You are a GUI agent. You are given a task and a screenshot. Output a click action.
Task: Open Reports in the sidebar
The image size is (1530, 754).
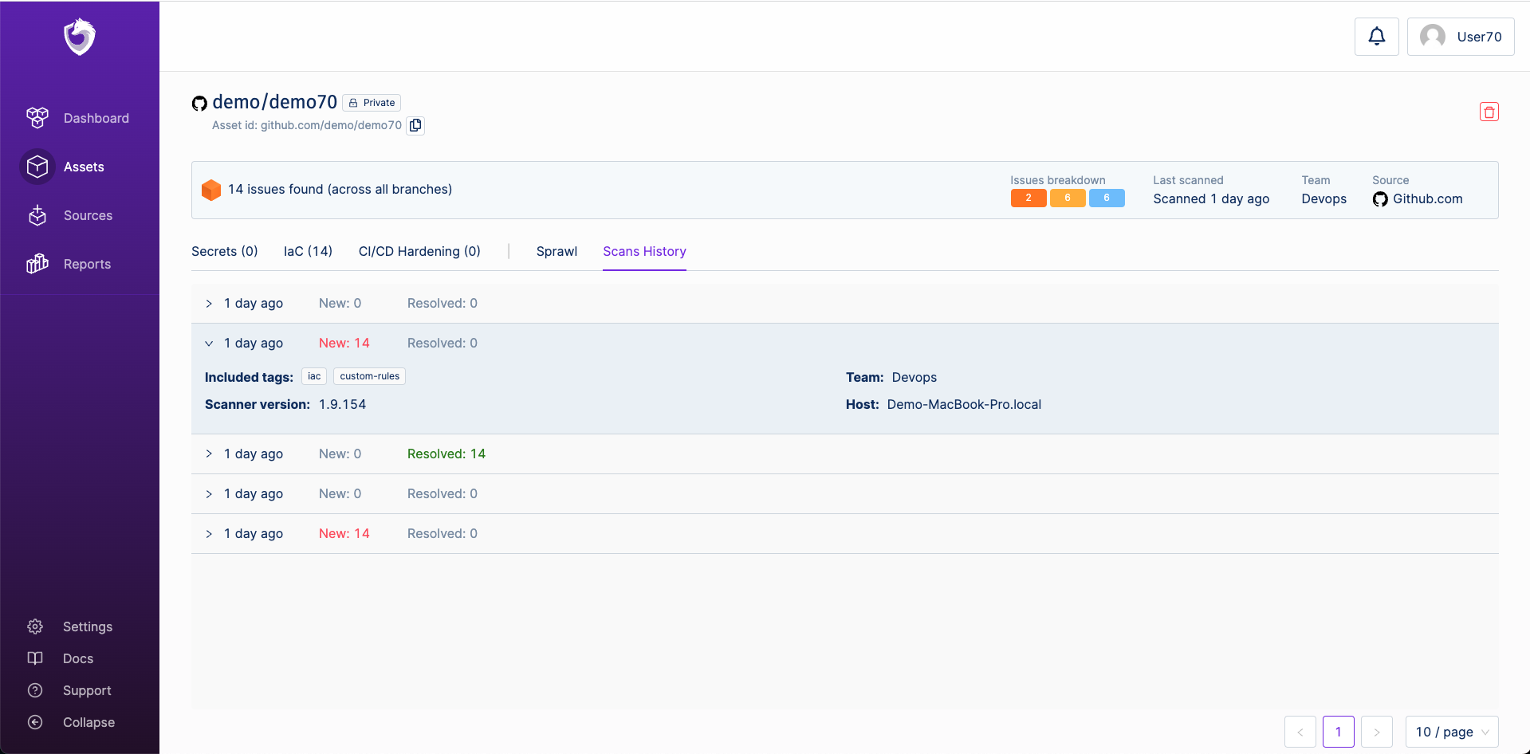pos(87,264)
